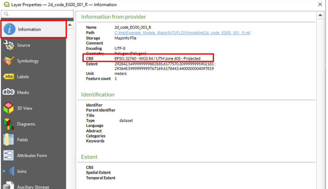The width and height of the screenshot is (328, 189).
Task: Click the Information icon in sidebar
Action: [x=10, y=29]
